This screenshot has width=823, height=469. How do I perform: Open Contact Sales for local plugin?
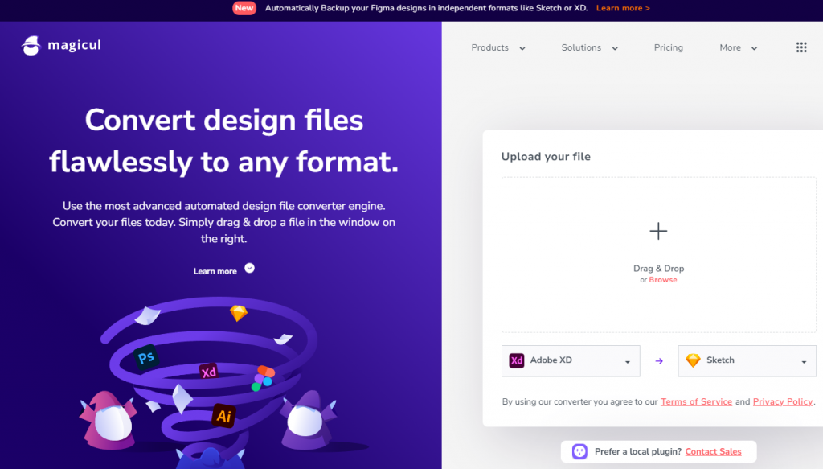click(x=713, y=451)
